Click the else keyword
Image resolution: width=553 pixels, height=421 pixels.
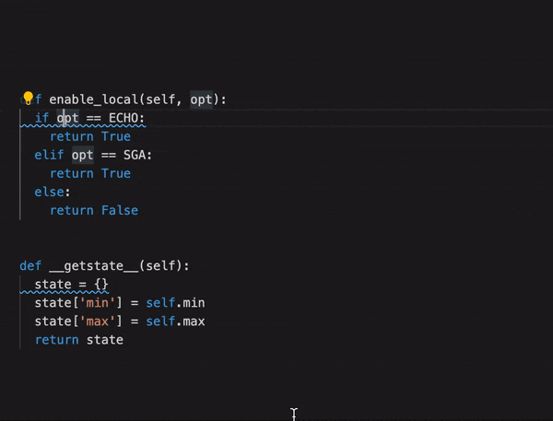tap(49, 192)
